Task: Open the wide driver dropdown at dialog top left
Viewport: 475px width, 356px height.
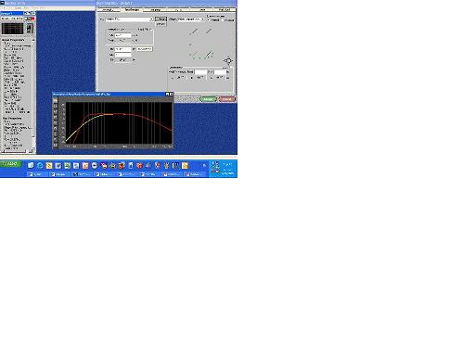Action: [x=129, y=19]
